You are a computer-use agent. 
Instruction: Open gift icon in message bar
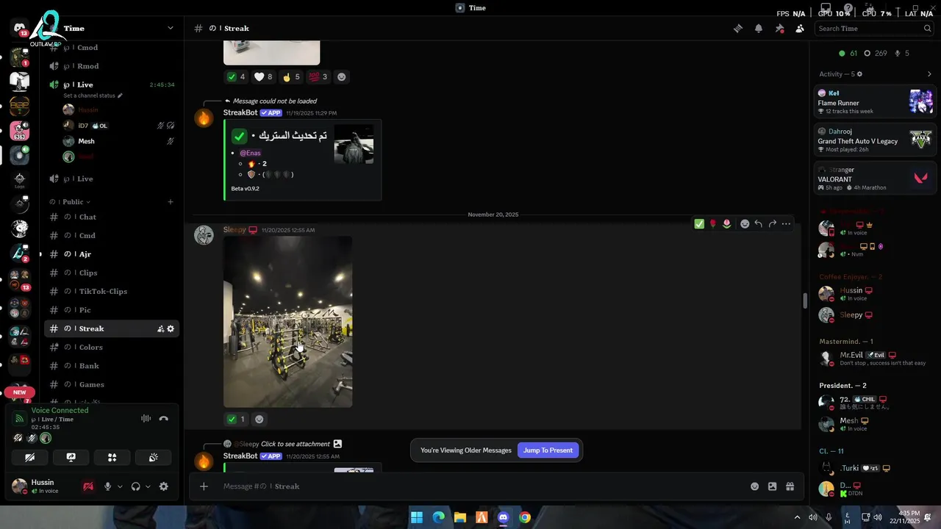click(x=790, y=486)
